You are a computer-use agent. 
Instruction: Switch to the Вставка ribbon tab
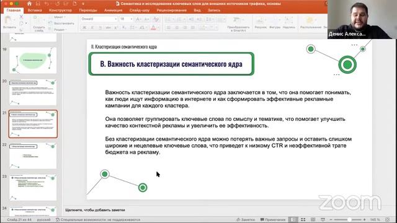[35, 11]
